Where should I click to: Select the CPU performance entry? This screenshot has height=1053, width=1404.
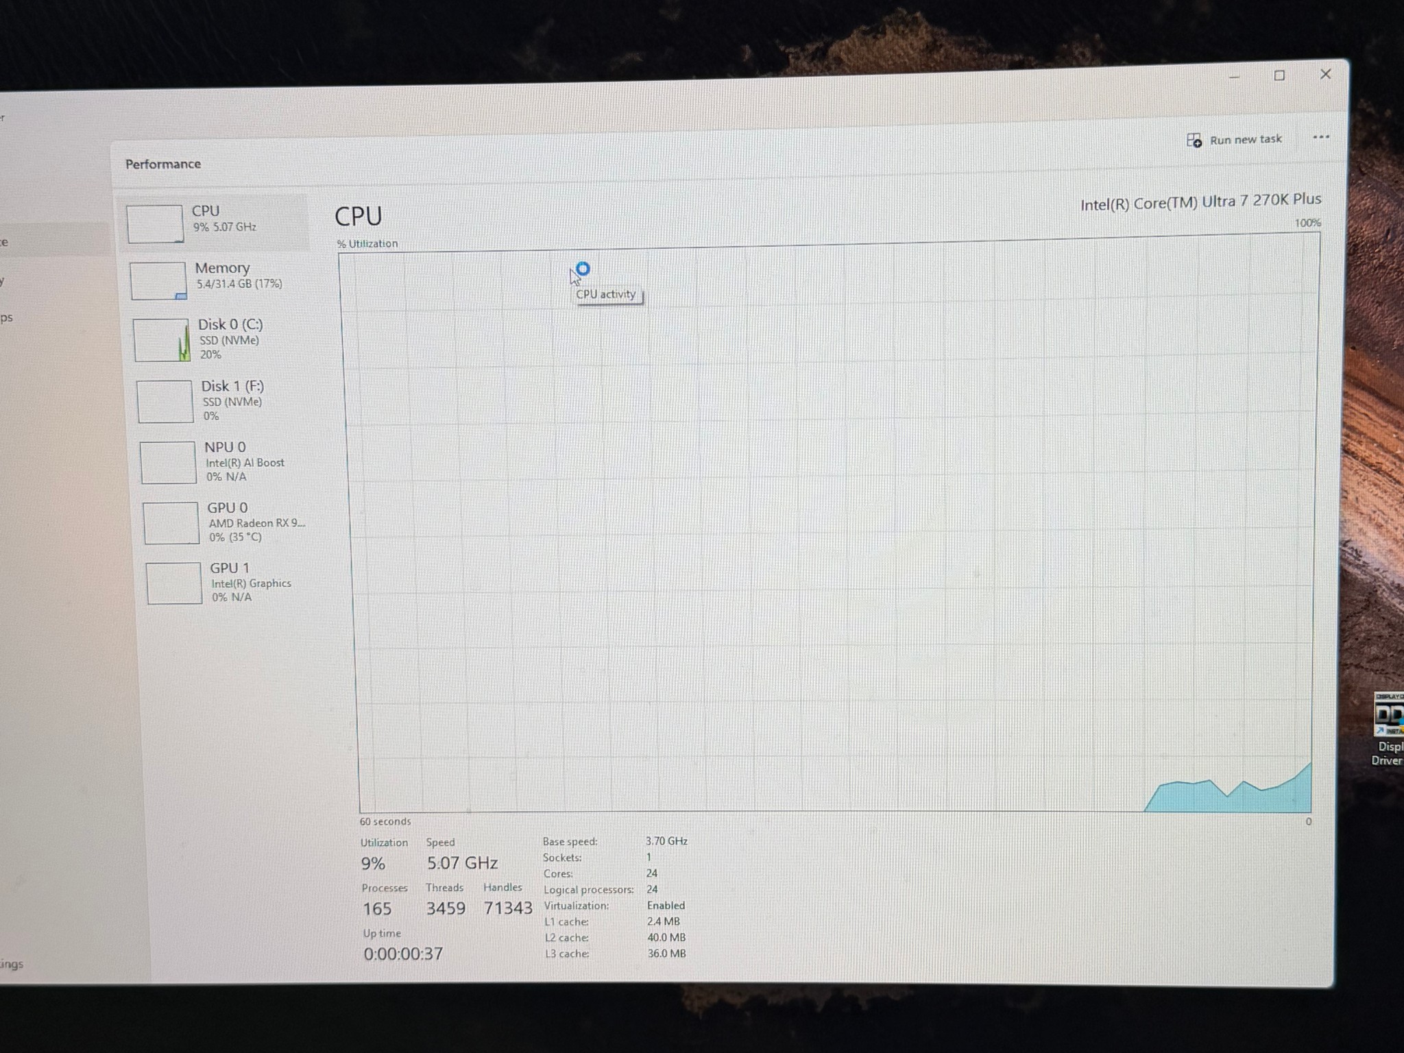click(x=214, y=223)
